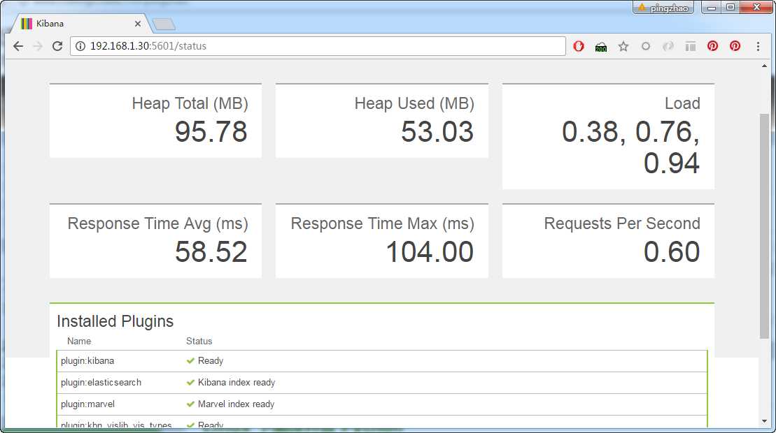Click the first Pinterest extension icon
776x433 pixels.
pyautogui.click(x=712, y=46)
